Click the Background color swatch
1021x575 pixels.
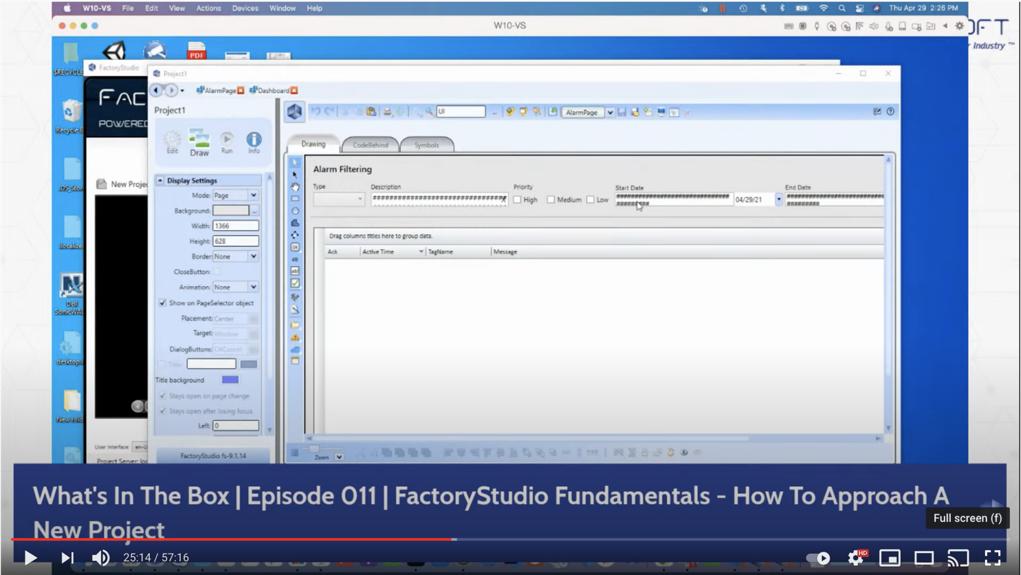(231, 211)
